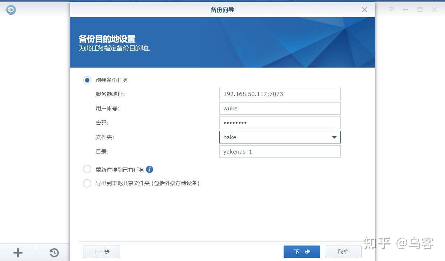Open the Hyper Backup application icon top-left
This screenshot has height=261, width=445.
10,10
